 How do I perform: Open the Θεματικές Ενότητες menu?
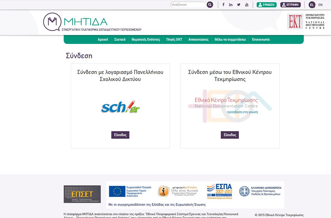pos(146,39)
